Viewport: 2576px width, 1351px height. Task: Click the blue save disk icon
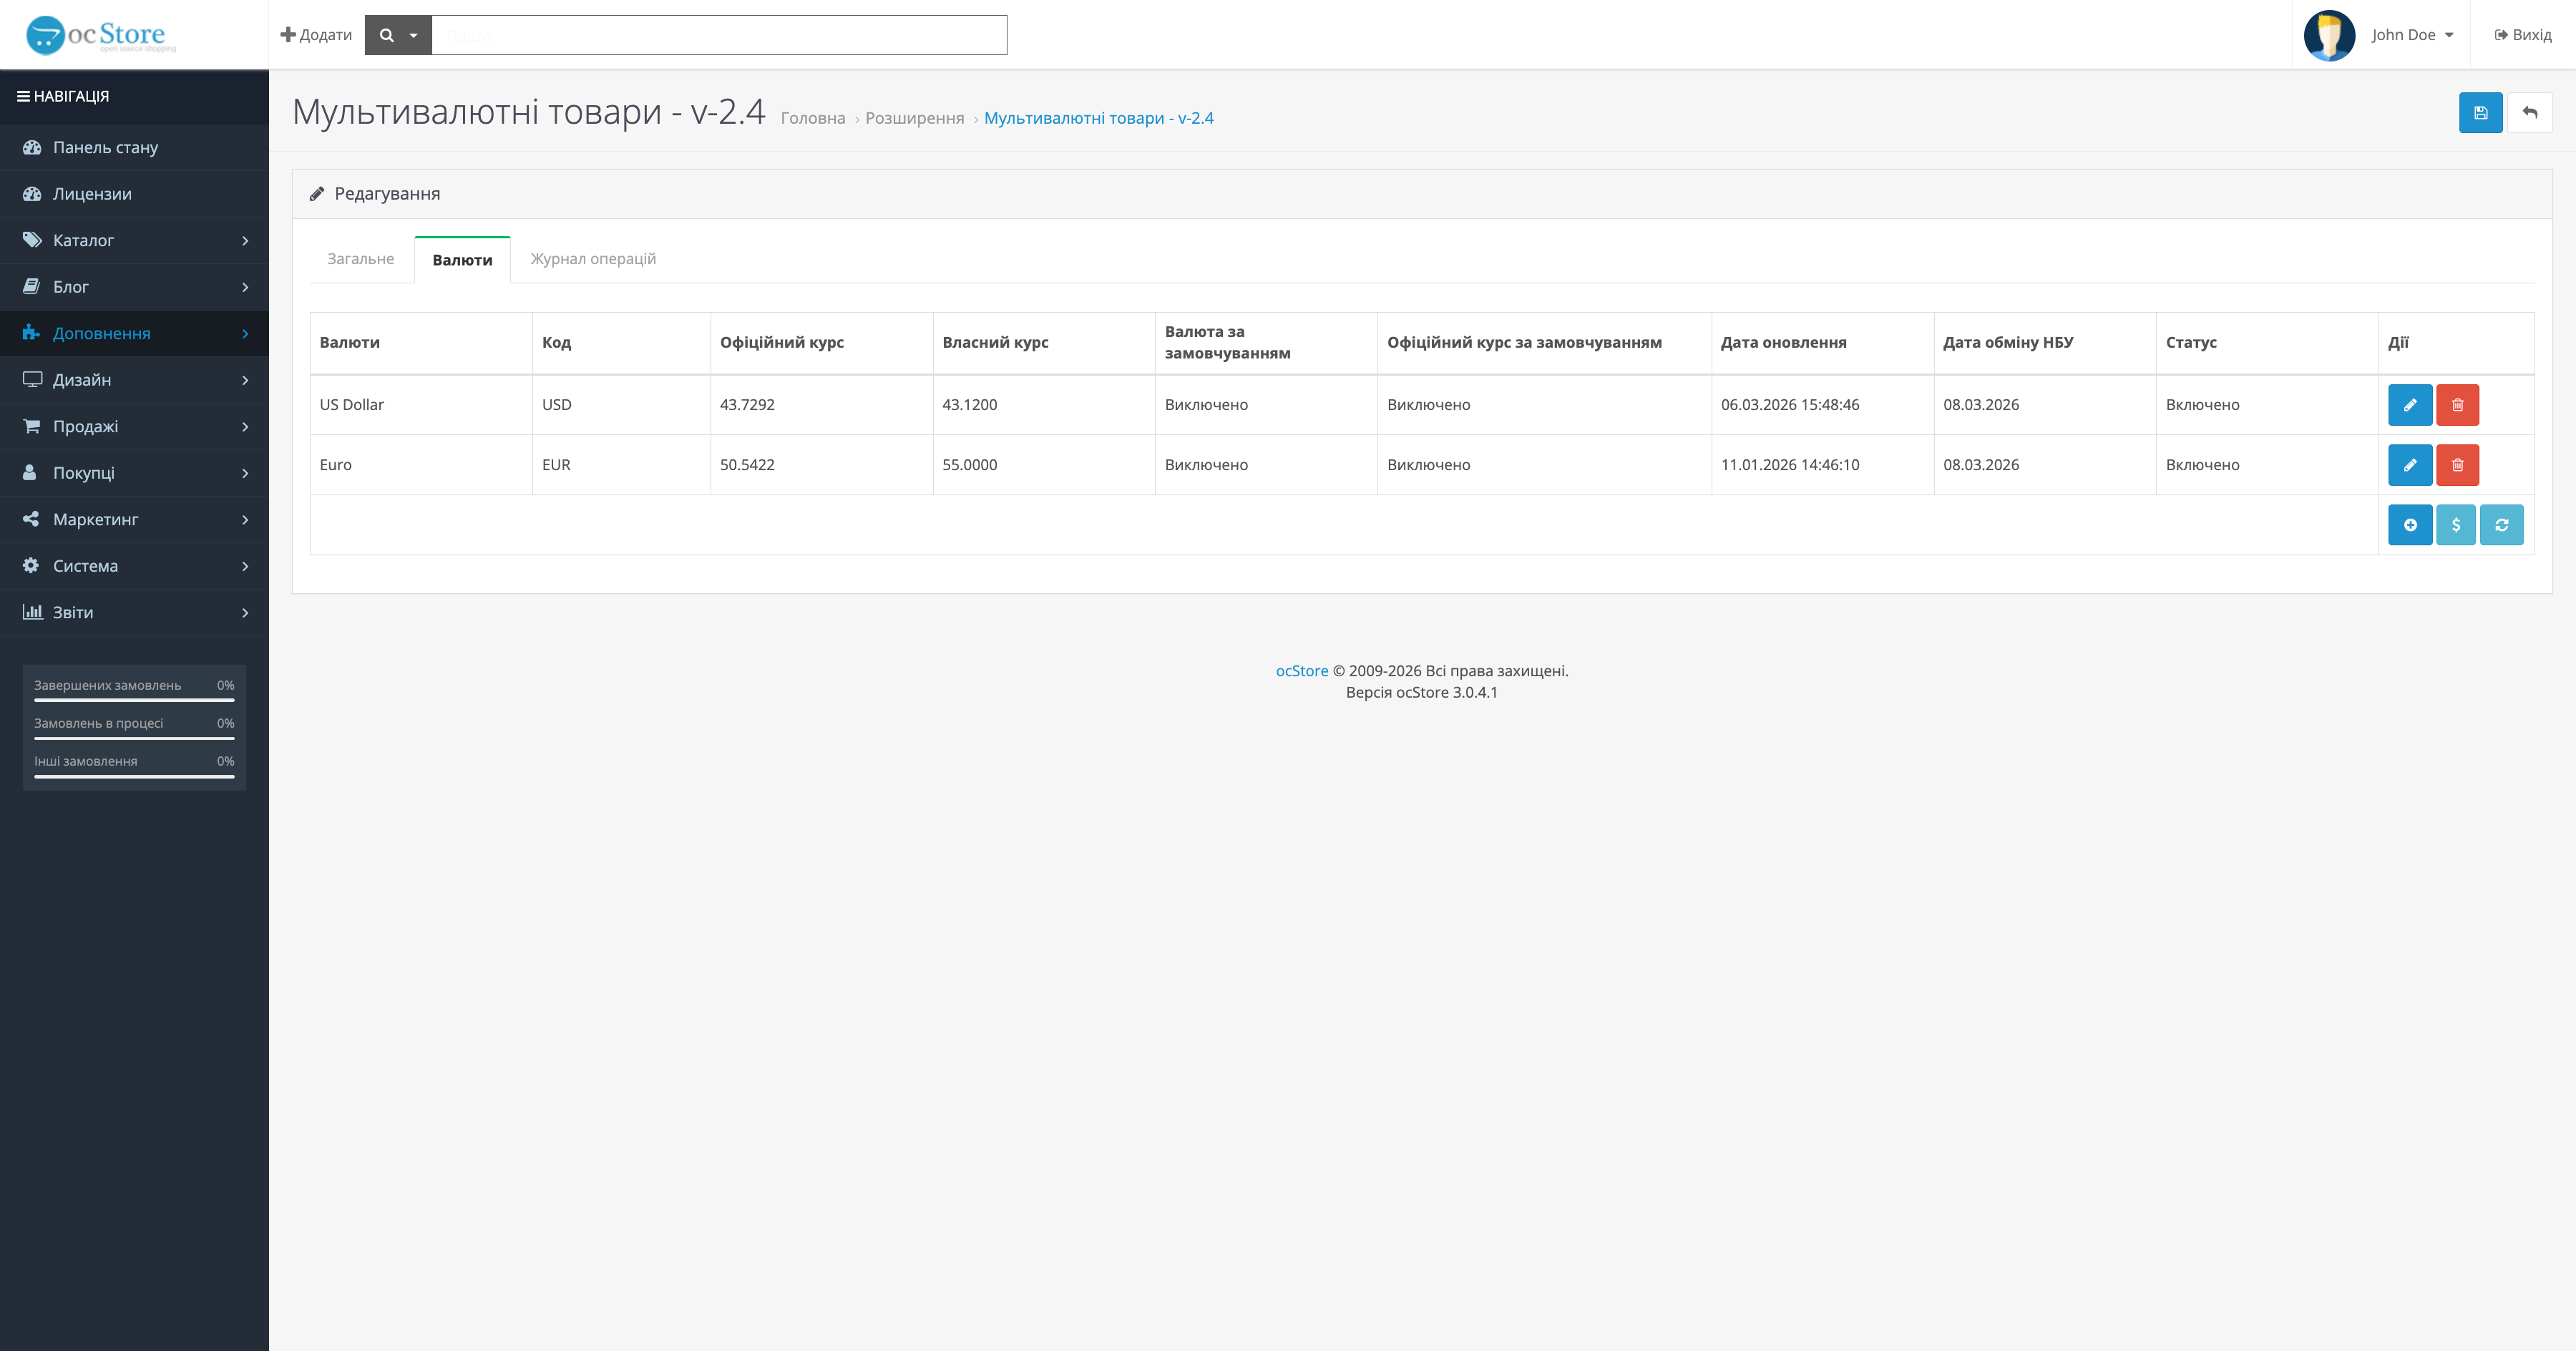pos(2480,113)
